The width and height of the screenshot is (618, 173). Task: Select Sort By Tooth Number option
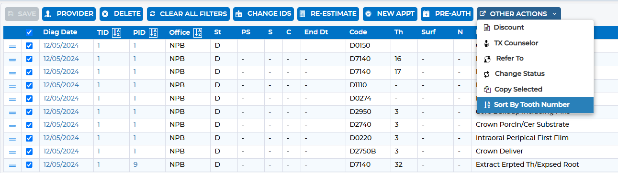pyautogui.click(x=535, y=105)
